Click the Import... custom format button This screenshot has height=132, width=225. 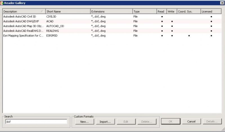click(x=105, y=122)
